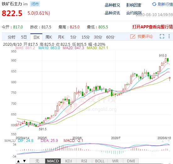The width and height of the screenshot is (173, 164).
Task: Select the 周K chart tab
Action: click(x=48, y=37)
